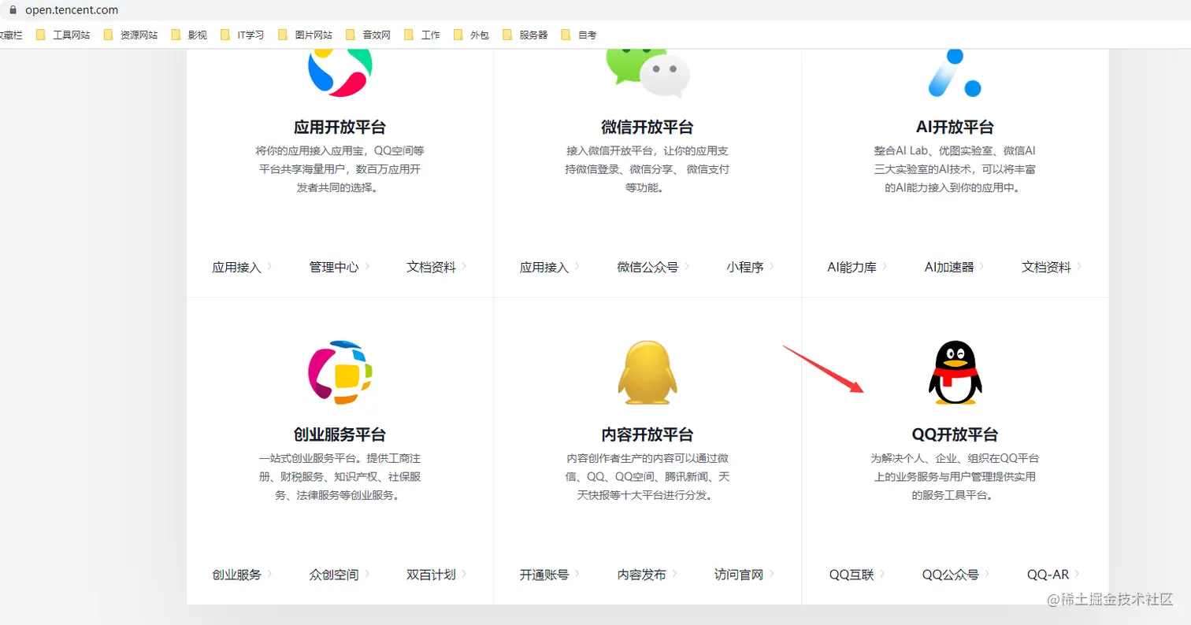Image resolution: width=1191 pixels, height=625 pixels.
Task: Open AI加速器 link
Action: (955, 267)
